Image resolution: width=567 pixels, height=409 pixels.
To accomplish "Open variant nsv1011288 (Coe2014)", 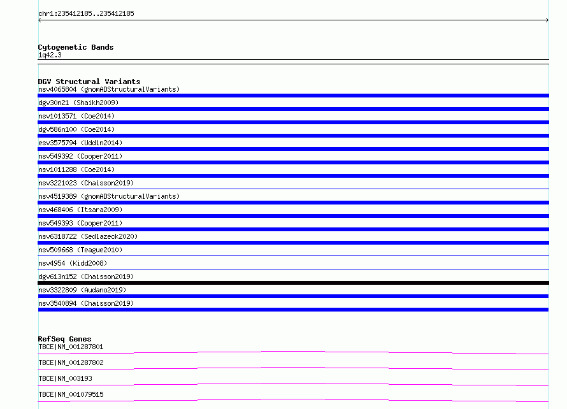I will coord(76,169).
